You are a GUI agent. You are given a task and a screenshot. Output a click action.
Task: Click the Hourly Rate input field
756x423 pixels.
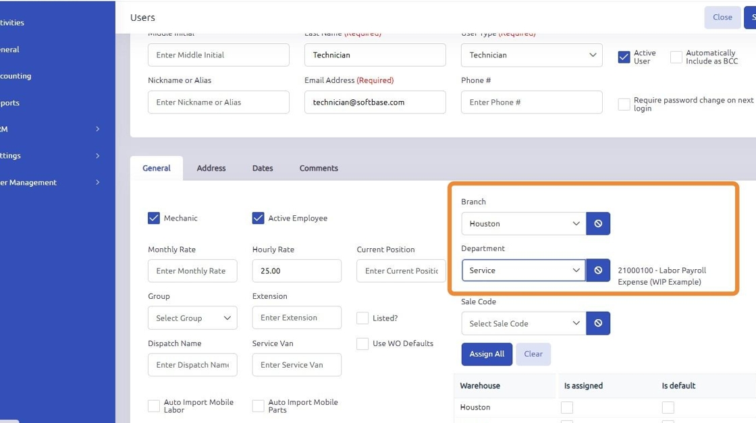coord(296,271)
